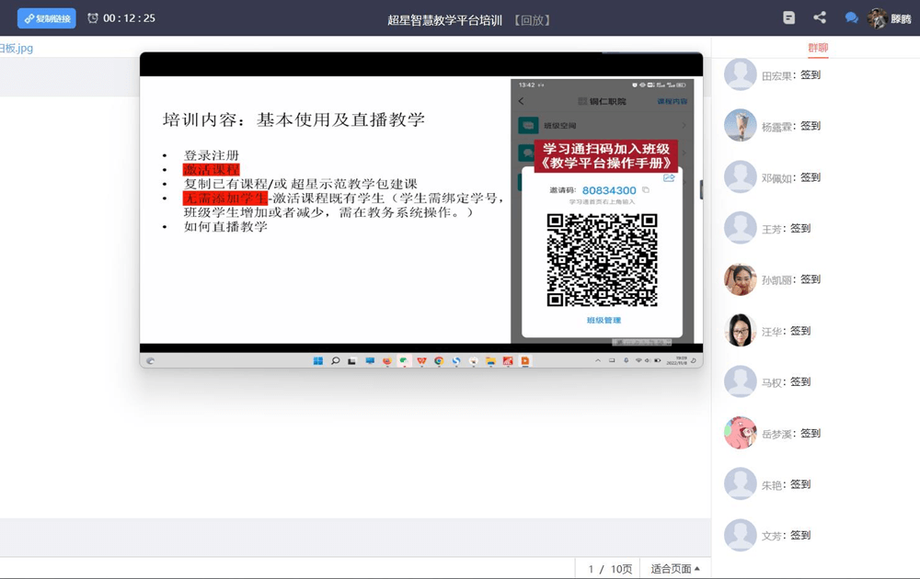Screen dimensions: 920x579
Task: Click 邓佩如's avatar in chat
Action: click(740, 177)
